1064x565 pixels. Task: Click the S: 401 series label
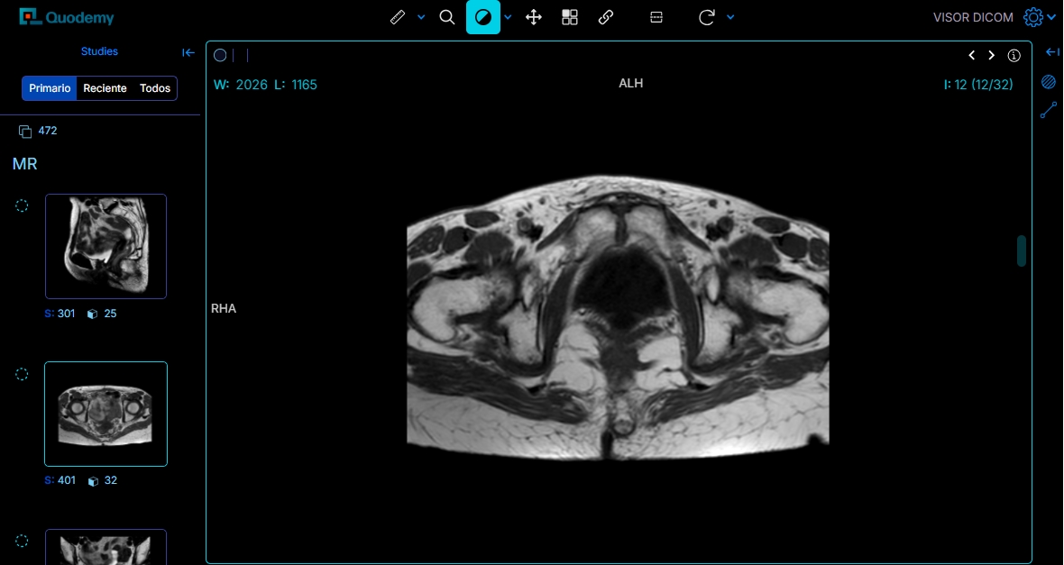pyautogui.click(x=60, y=480)
